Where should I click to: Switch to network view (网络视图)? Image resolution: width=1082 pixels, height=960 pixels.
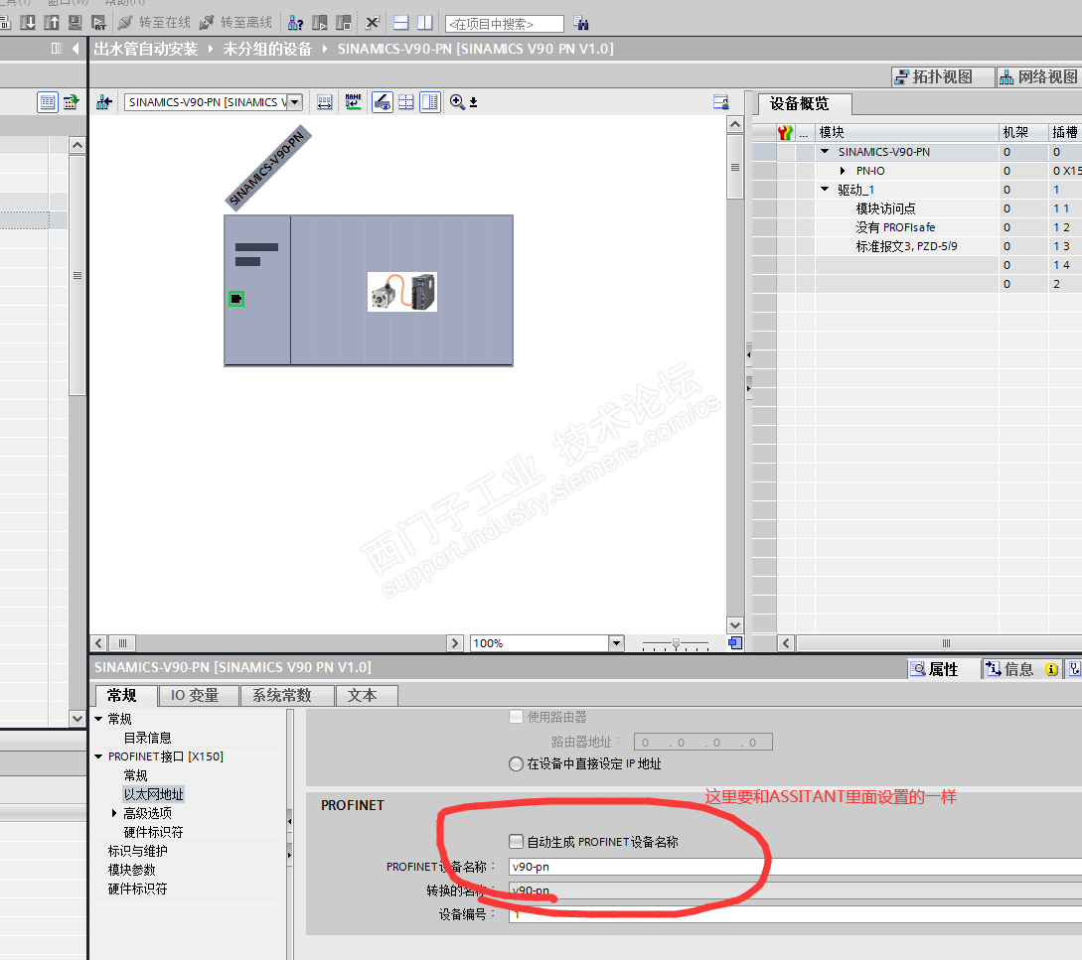coord(1040,76)
